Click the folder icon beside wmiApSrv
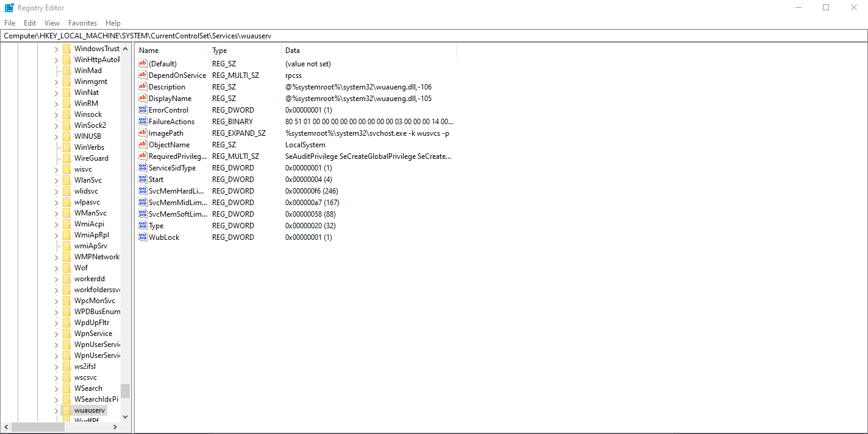 click(x=66, y=246)
